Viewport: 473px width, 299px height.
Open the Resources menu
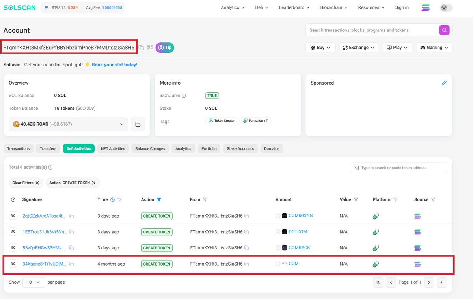click(x=371, y=7)
